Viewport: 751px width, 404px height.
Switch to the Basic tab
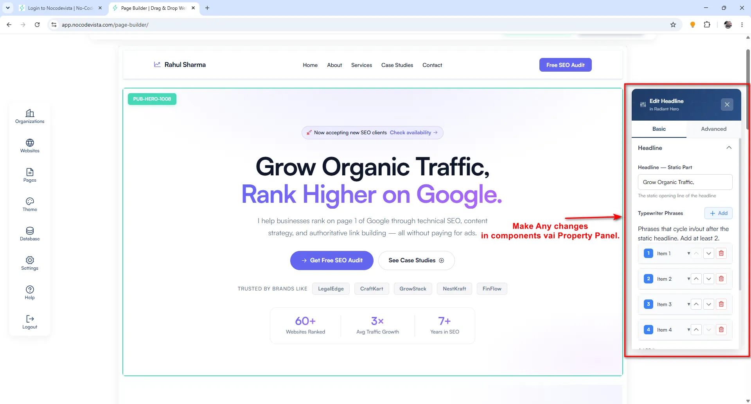pyautogui.click(x=659, y=129)
